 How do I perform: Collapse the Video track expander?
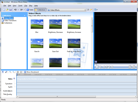click(14, 79)
